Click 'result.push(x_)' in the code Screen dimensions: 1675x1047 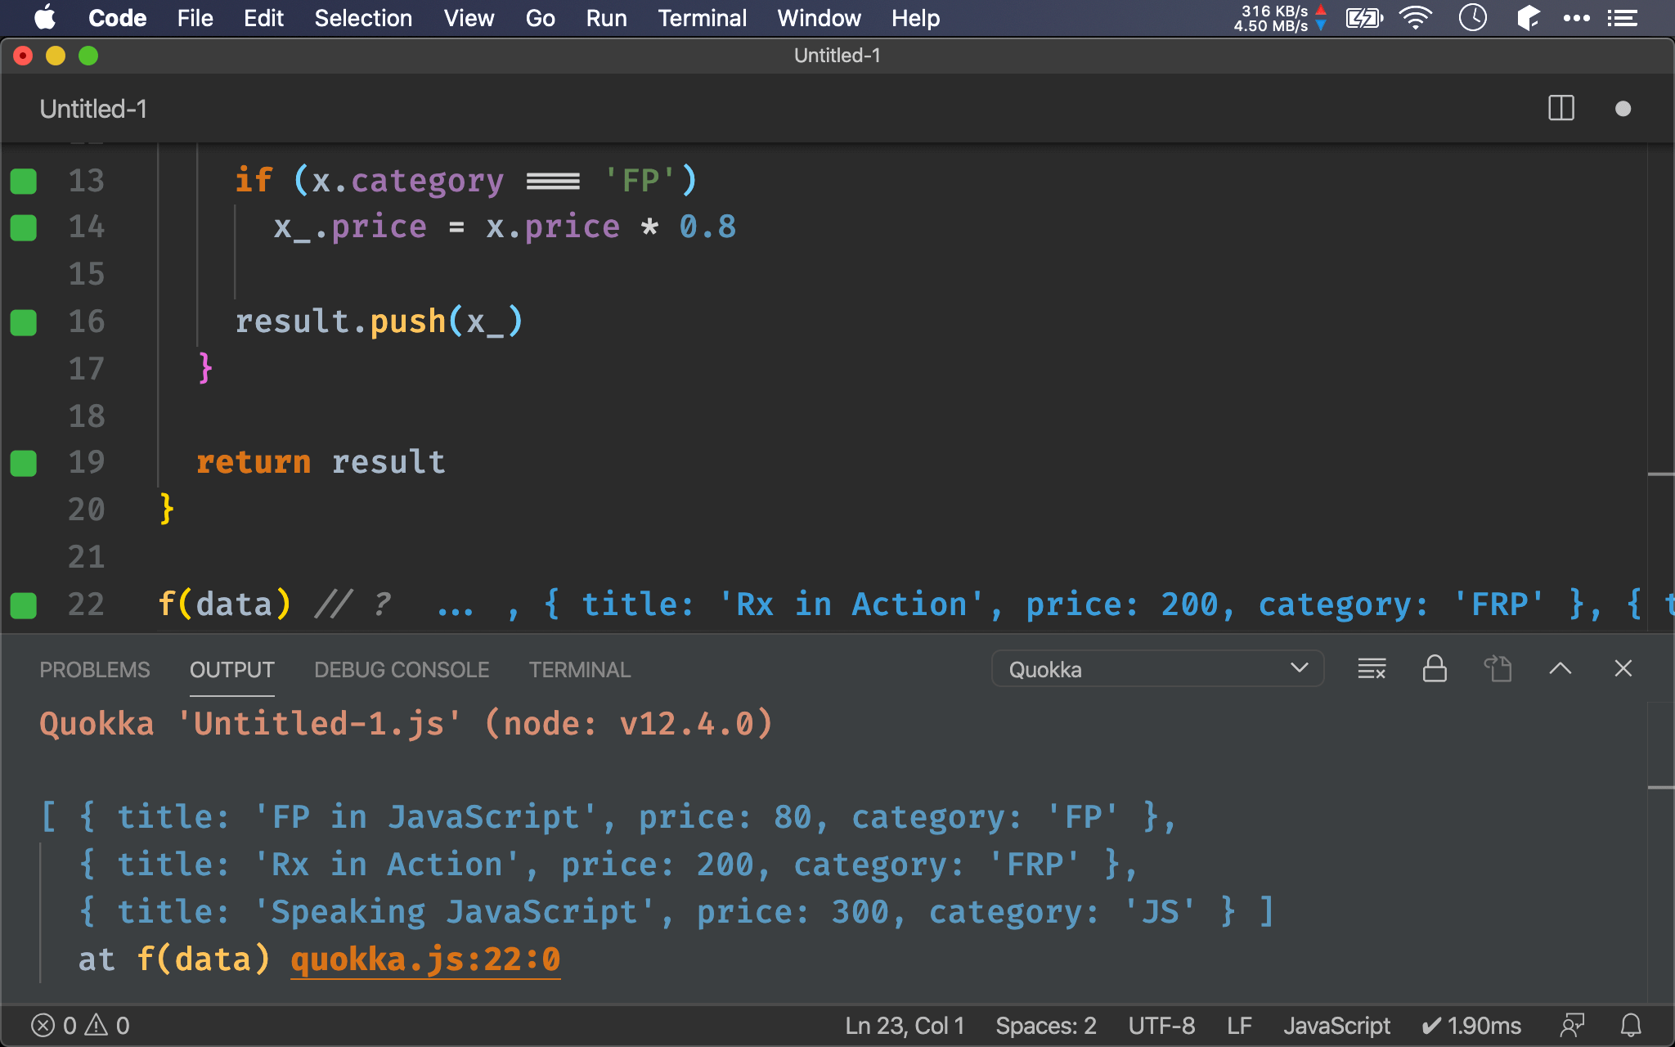point(379,321)
